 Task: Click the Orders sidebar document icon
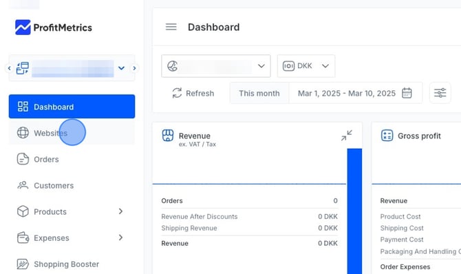click(x=23, y=159)
